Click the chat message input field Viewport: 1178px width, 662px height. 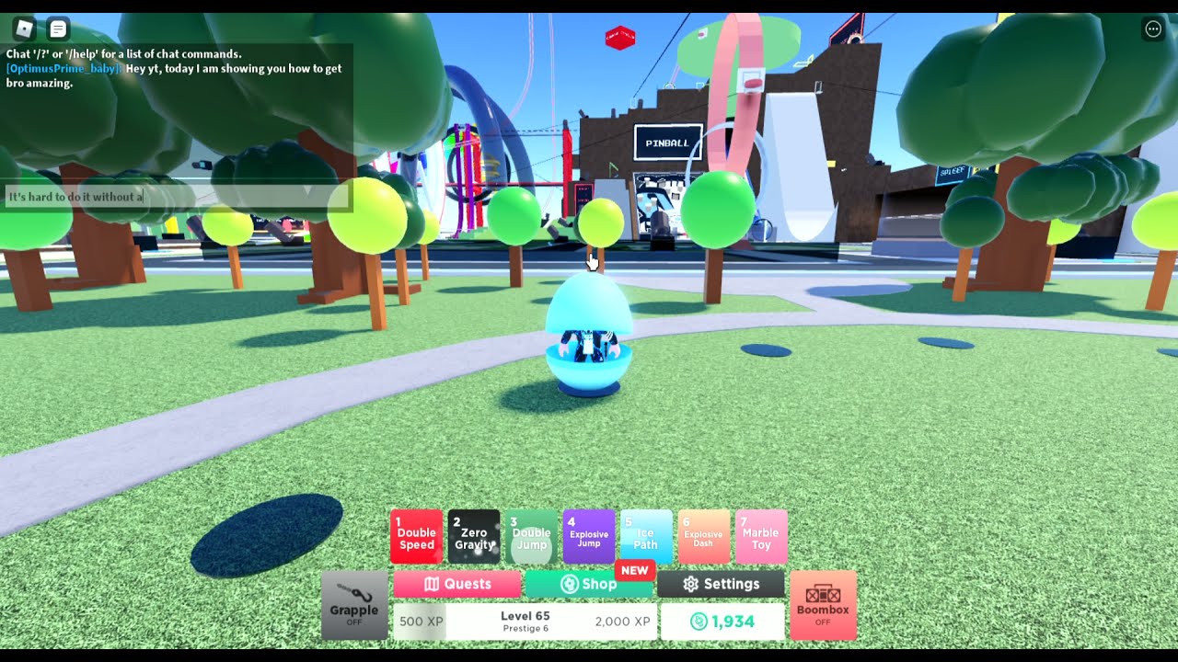[177, 197]
